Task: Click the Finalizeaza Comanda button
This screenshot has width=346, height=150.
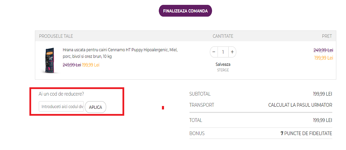Action: 185,11
